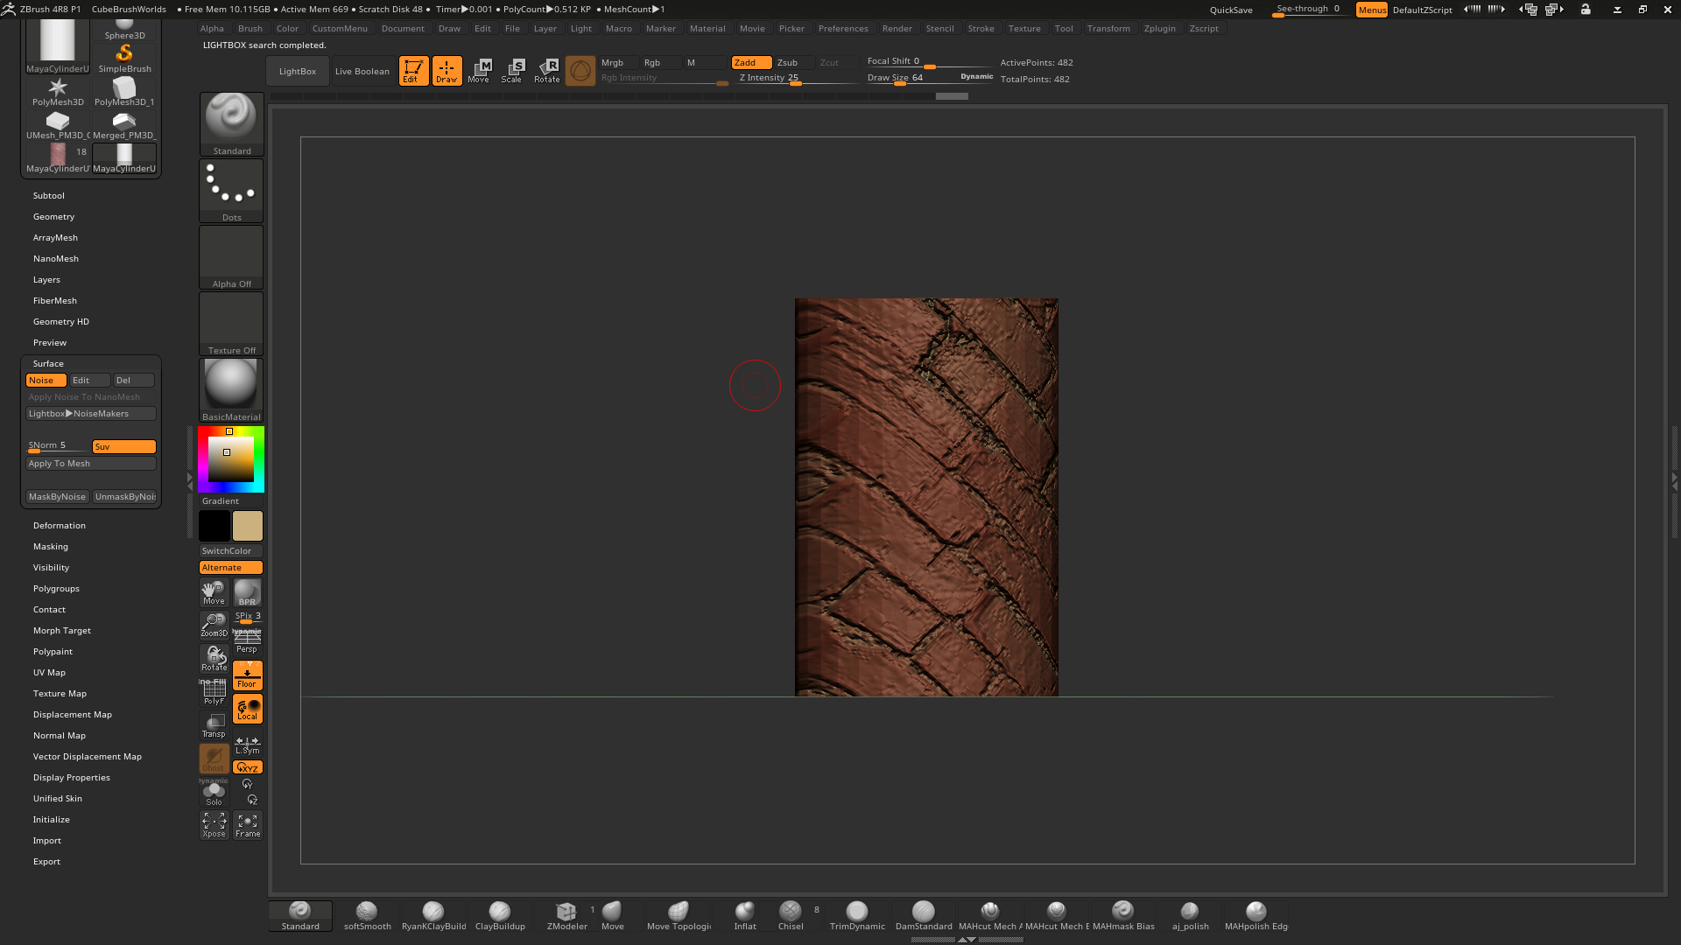Open the Alpha Off selector
1681x945 pixels.
(x=231, y=257)
